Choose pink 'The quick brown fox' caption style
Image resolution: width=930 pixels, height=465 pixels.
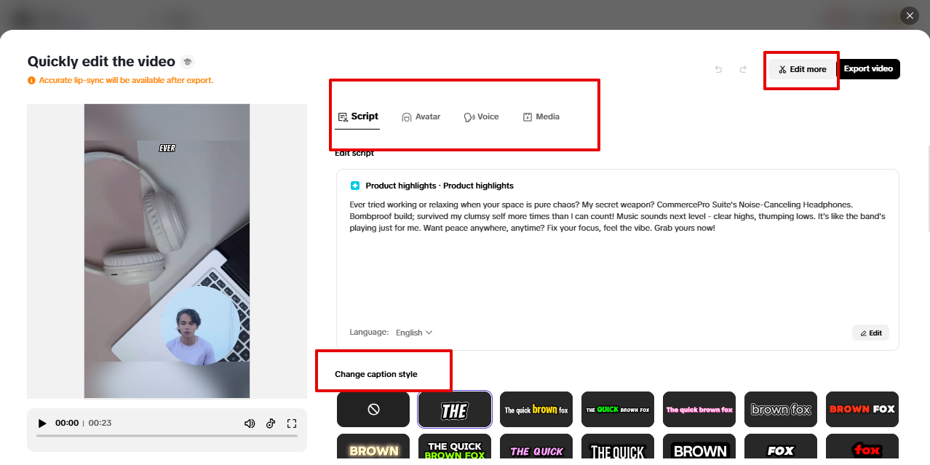click(699, 410)
